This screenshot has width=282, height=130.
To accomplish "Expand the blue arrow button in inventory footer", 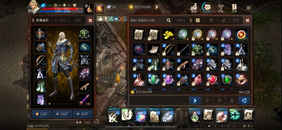I will click(195, 101).
